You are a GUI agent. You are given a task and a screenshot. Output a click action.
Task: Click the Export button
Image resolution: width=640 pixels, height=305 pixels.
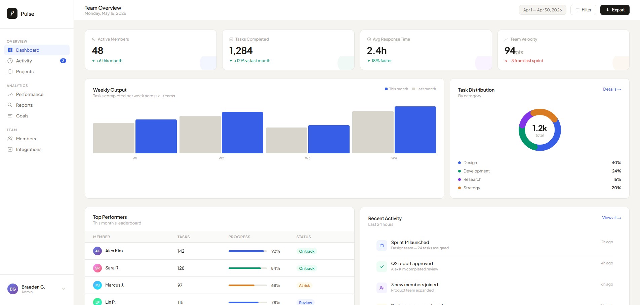coord(615,10)
